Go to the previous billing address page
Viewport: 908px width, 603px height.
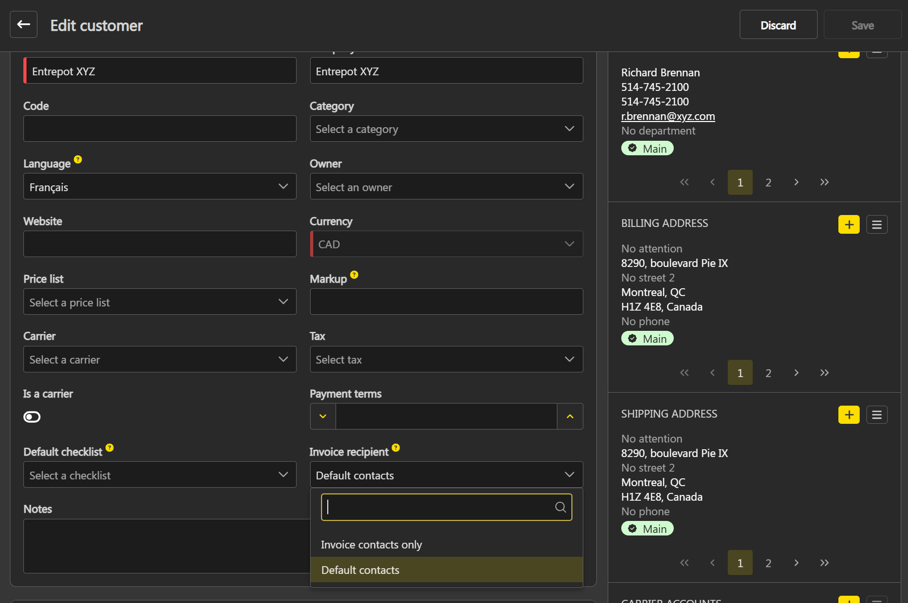pyautogui.click(x=713, y=373)
